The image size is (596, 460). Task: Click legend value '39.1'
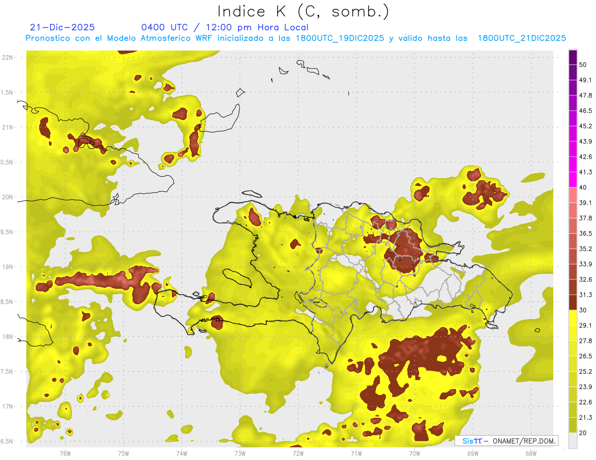pos(586,202)
